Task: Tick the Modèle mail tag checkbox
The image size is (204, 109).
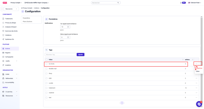Action: pos(47,69)
